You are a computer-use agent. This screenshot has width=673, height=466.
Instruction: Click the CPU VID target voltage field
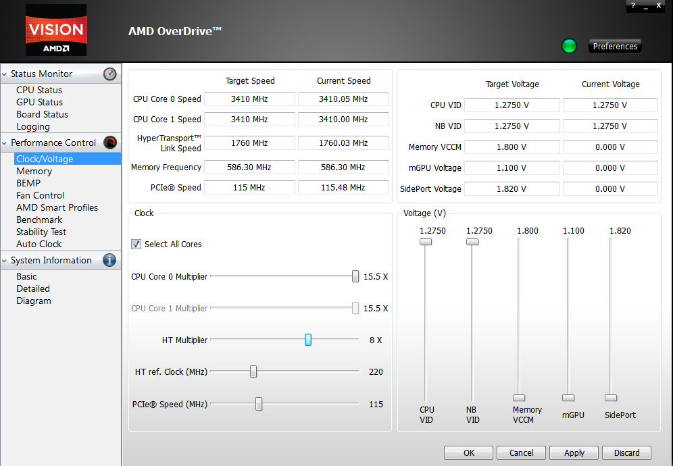pos(512,105)
